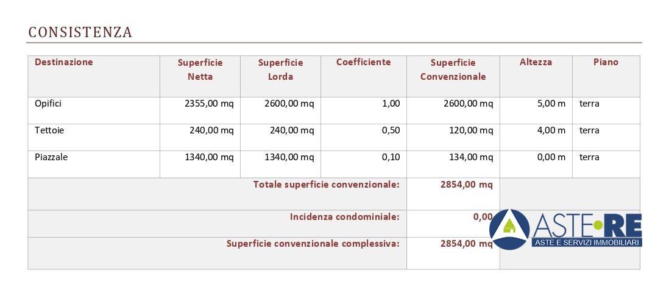
Task: Select the Altezza column header
Action: point(536,62)
